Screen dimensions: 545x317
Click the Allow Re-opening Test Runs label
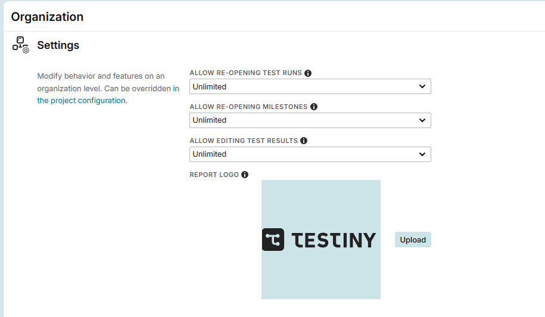tap(245, 73)
